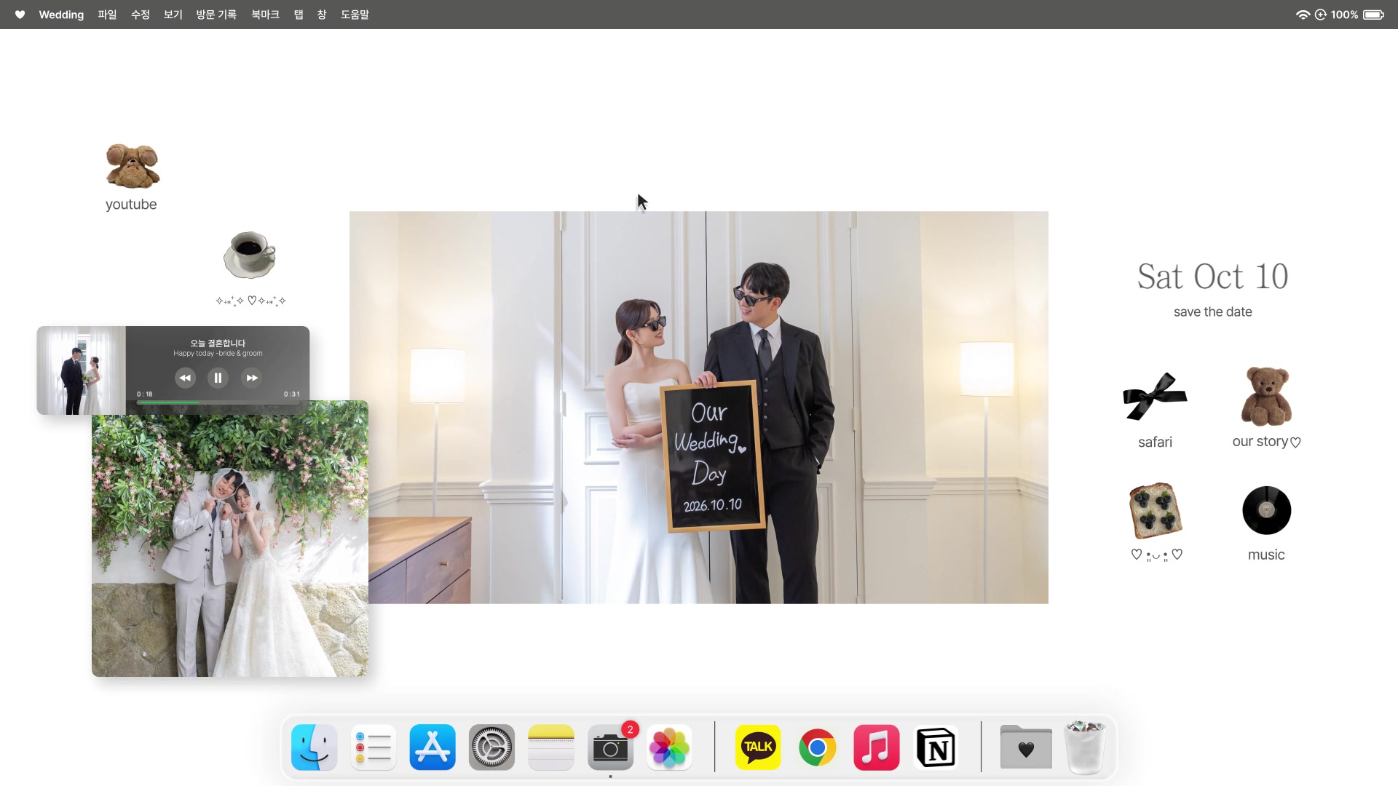Open KakaoTalk in the dock
The image size is (1398, 786).
tap(758, 747)
